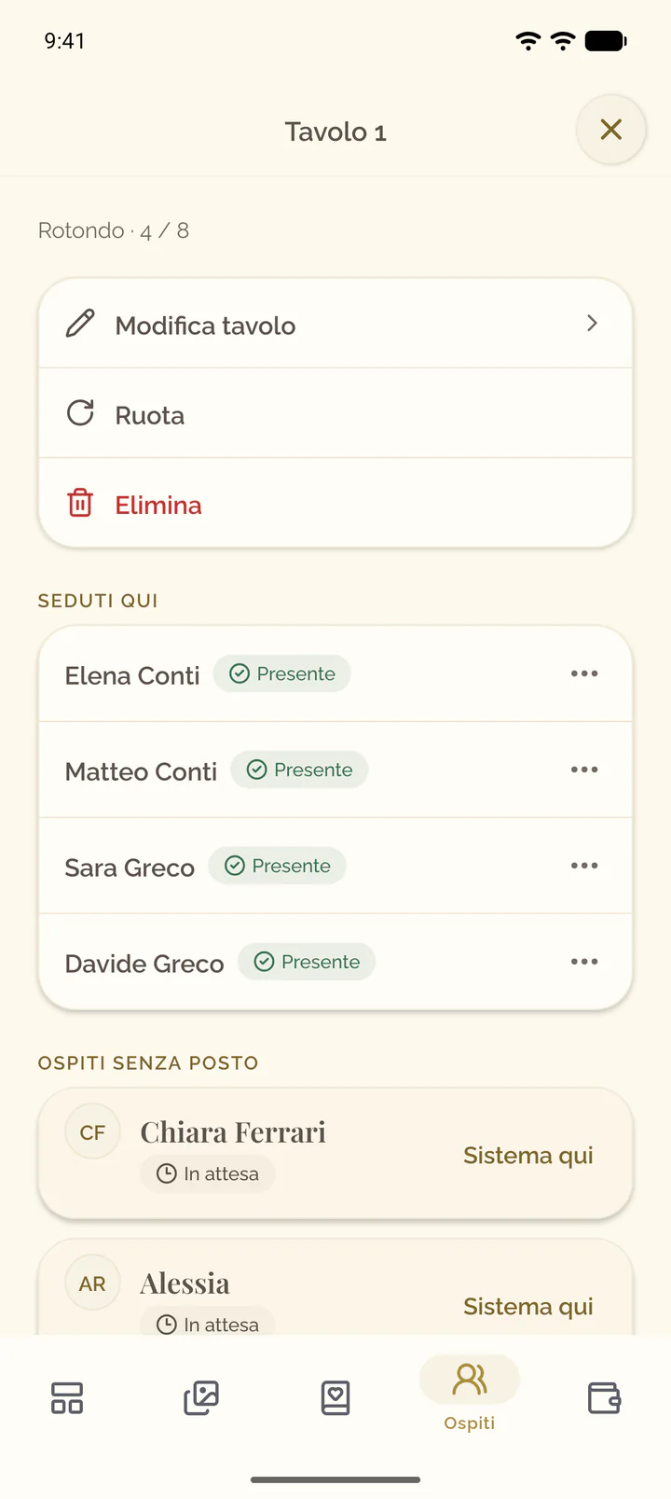Tap Chiara Ferrari's In attesa badge

click(208, 1173)
